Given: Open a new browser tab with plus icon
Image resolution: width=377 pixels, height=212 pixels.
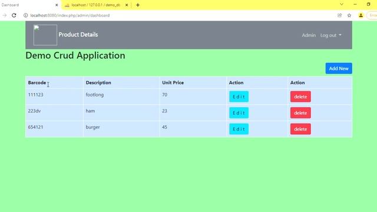Looking at the screenshot, I should click(138, 5).
